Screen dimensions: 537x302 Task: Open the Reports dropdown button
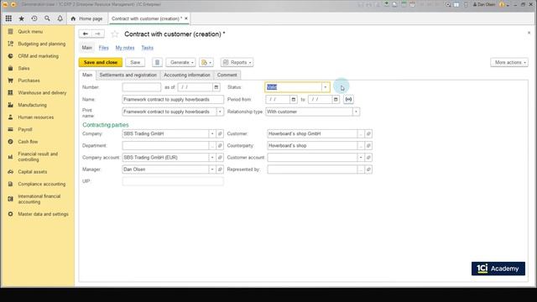[x=237, y=62]
